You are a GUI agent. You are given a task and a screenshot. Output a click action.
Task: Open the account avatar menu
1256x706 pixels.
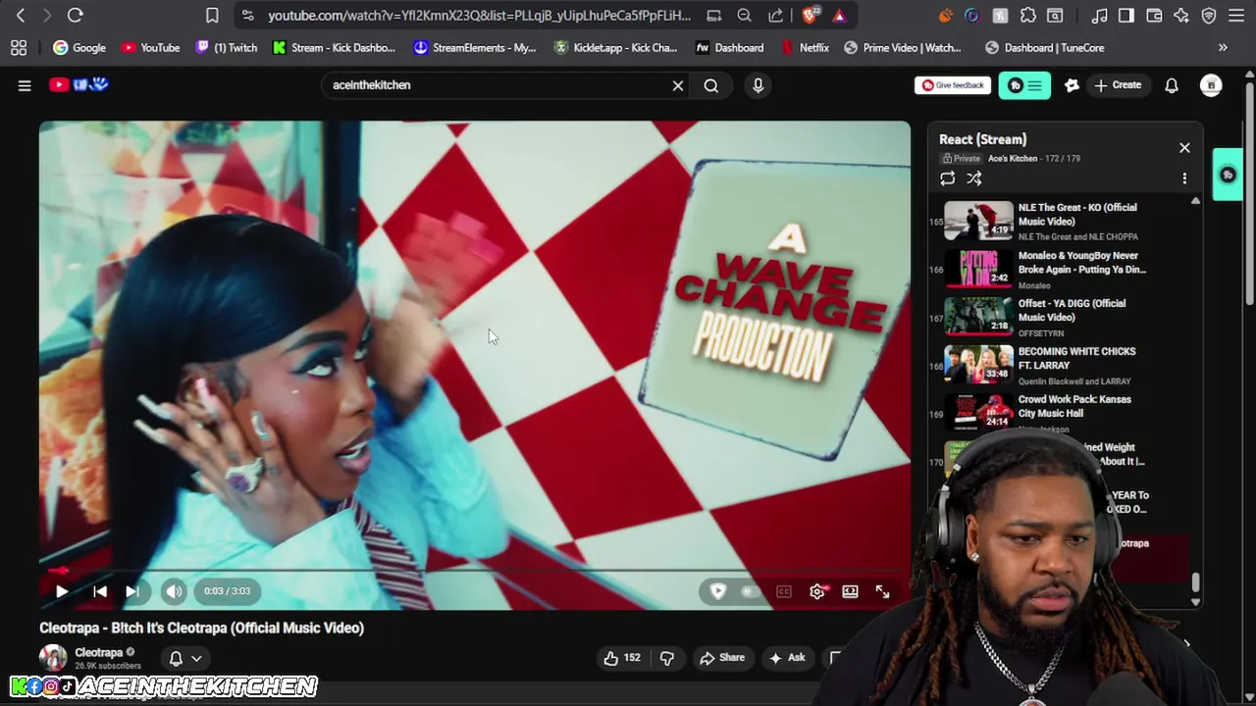1211,85
